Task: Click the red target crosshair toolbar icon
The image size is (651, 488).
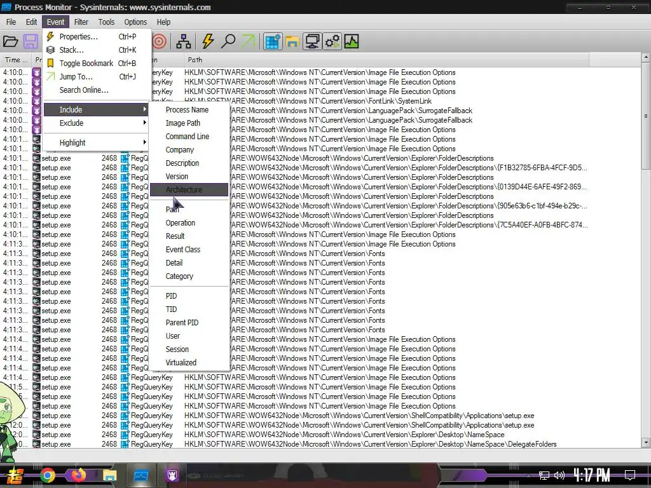Action: coord(160,41)
